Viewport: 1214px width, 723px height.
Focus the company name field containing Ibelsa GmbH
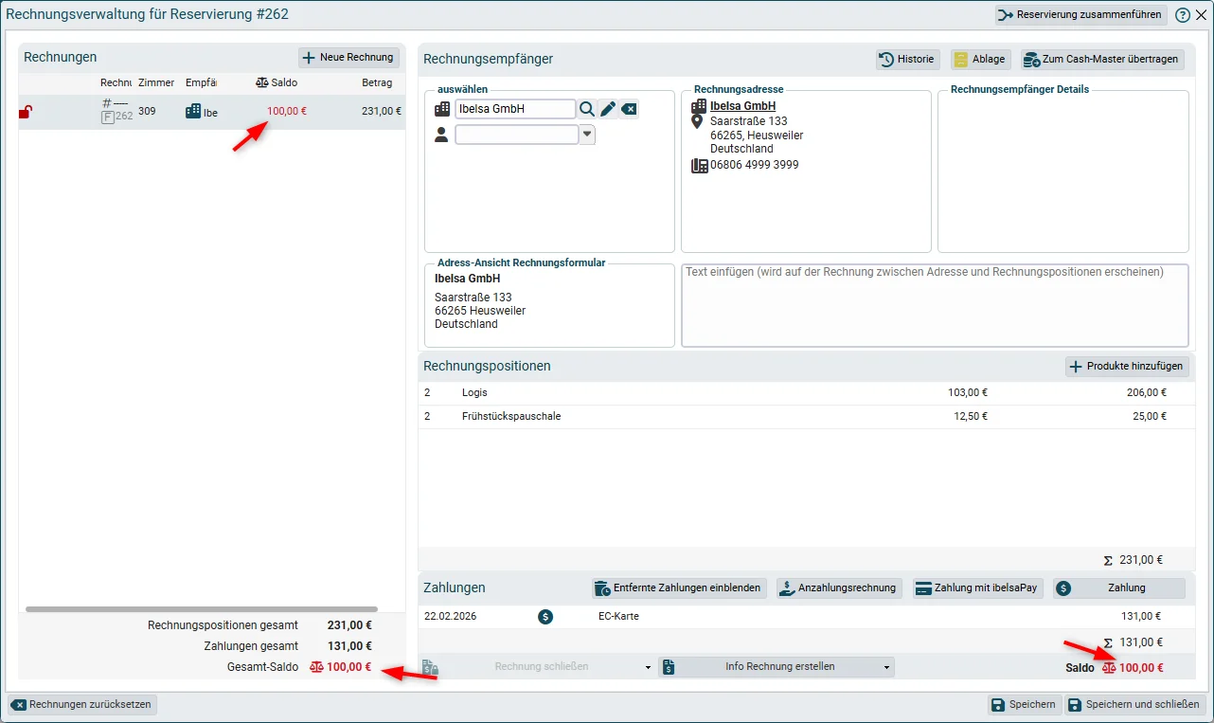pyautogui.click(x=515, y=109)
